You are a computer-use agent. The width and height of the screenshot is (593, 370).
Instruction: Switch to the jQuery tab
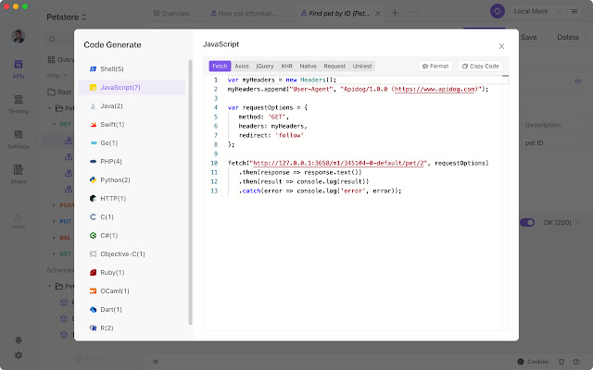tap(265, 66)
